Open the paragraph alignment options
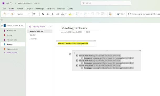 click(x=103, y=14)
